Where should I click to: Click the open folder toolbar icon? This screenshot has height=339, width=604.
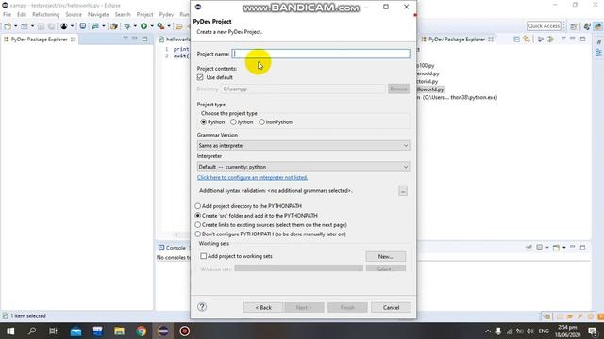[178, 26]
